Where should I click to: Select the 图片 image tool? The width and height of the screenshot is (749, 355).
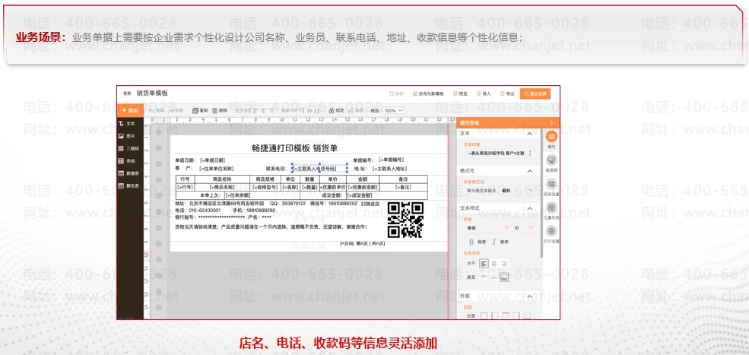[x=127, y=135]
